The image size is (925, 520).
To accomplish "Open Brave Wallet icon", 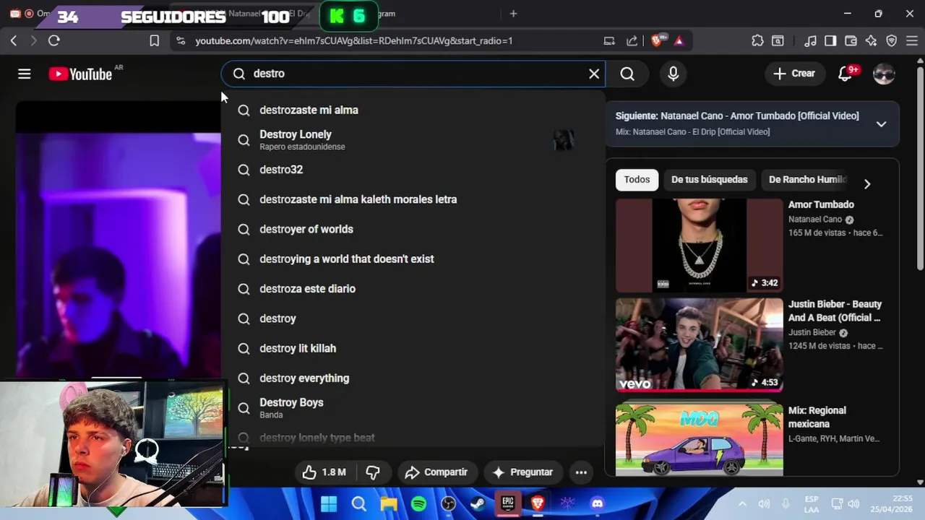I will tap(851, 40).
